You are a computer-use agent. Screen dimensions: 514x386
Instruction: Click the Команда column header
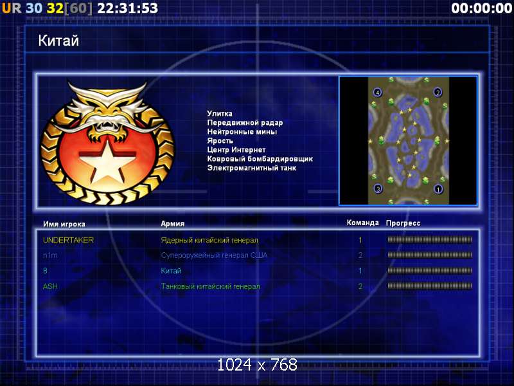pos(362,223)
